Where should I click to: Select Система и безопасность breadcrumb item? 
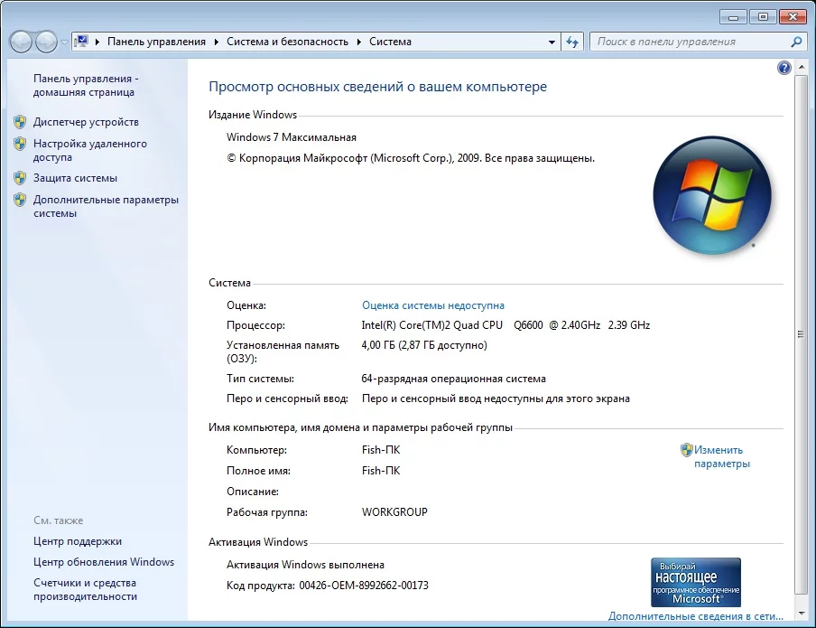click(x=287, y=42)
